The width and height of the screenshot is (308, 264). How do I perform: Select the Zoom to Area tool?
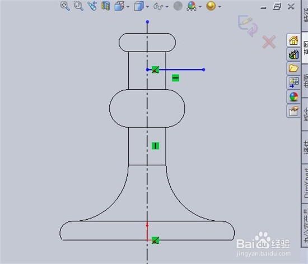coord(78,6)
